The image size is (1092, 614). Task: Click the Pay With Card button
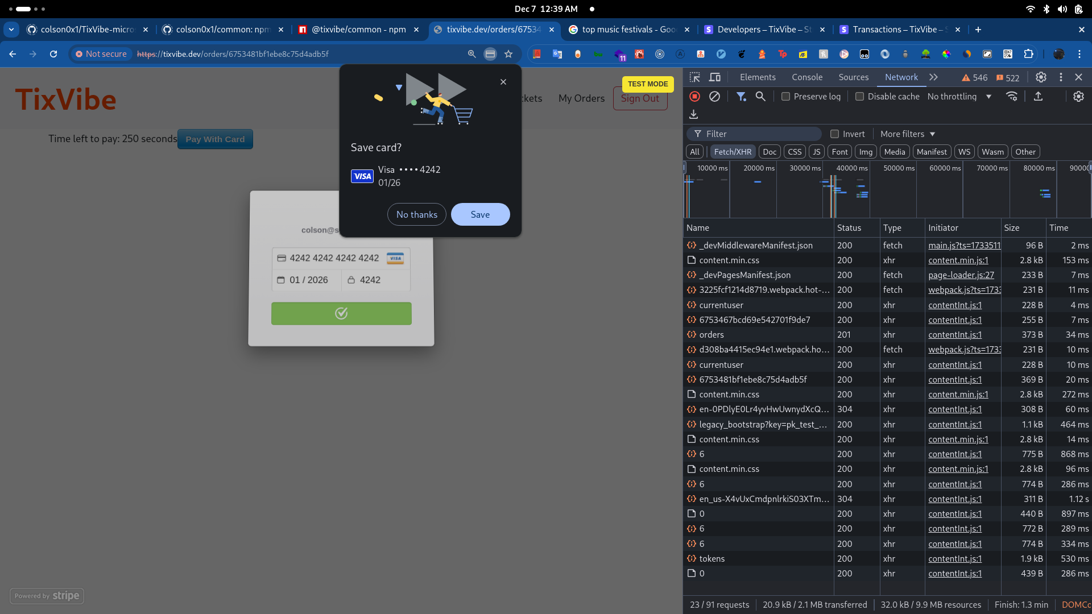[215, 139]
